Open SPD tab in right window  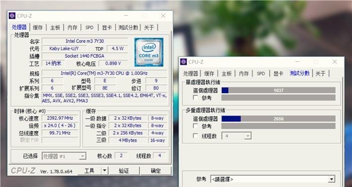pos(261,73)
